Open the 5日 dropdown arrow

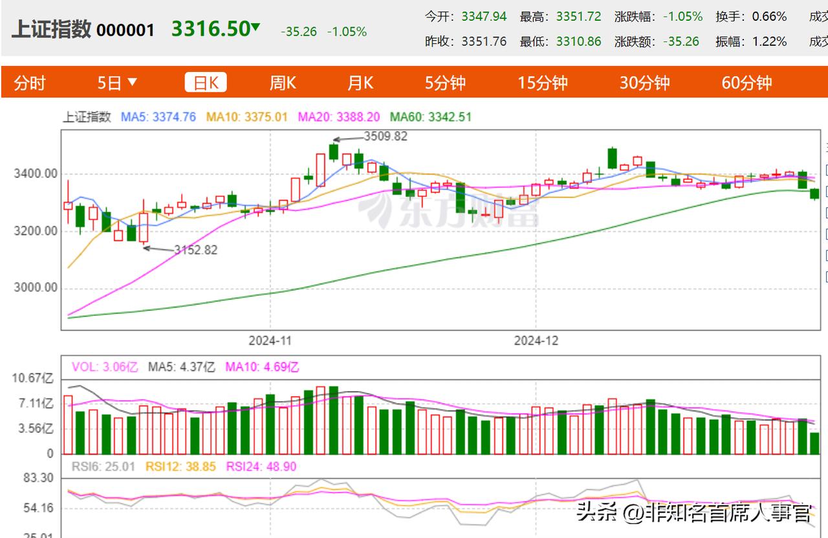coord(133,82)
